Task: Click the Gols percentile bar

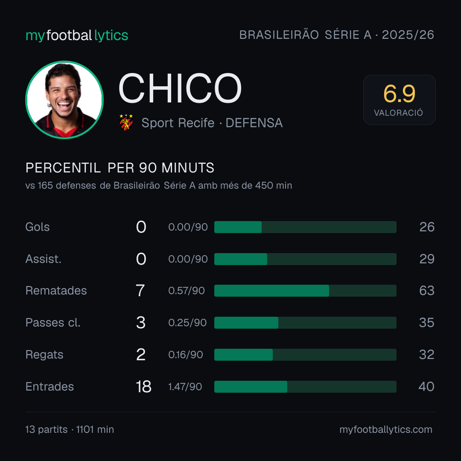Action: (305, 227)
